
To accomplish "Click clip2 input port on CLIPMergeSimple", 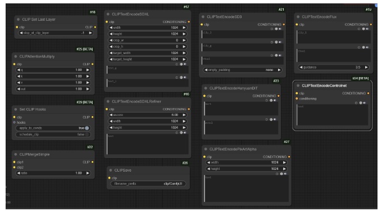I will coord(14,167).
